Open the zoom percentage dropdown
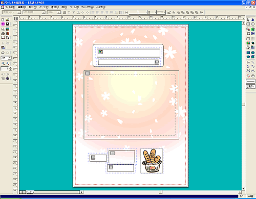The width and height of the screenshot is (256, 199). click(x=10, y=58)
